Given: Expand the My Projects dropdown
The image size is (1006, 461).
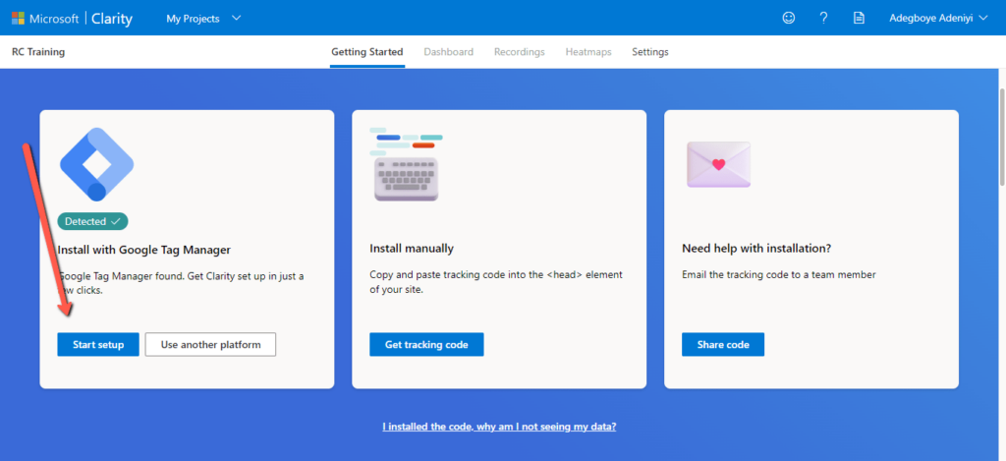Looking at the screenshot, I should pos(203,19).
